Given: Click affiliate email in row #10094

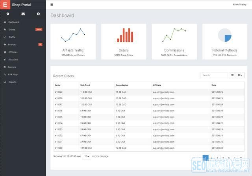Looking at the screenshot, I should coord(164,123).
